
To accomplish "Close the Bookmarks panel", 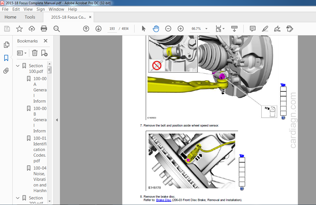I will (46, 41).
